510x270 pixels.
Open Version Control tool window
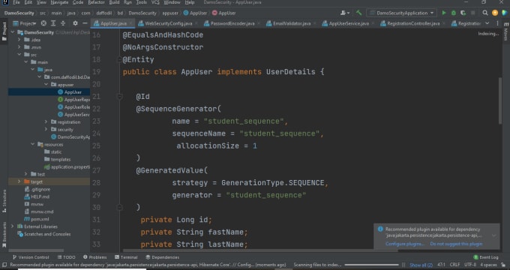point(31,257)
